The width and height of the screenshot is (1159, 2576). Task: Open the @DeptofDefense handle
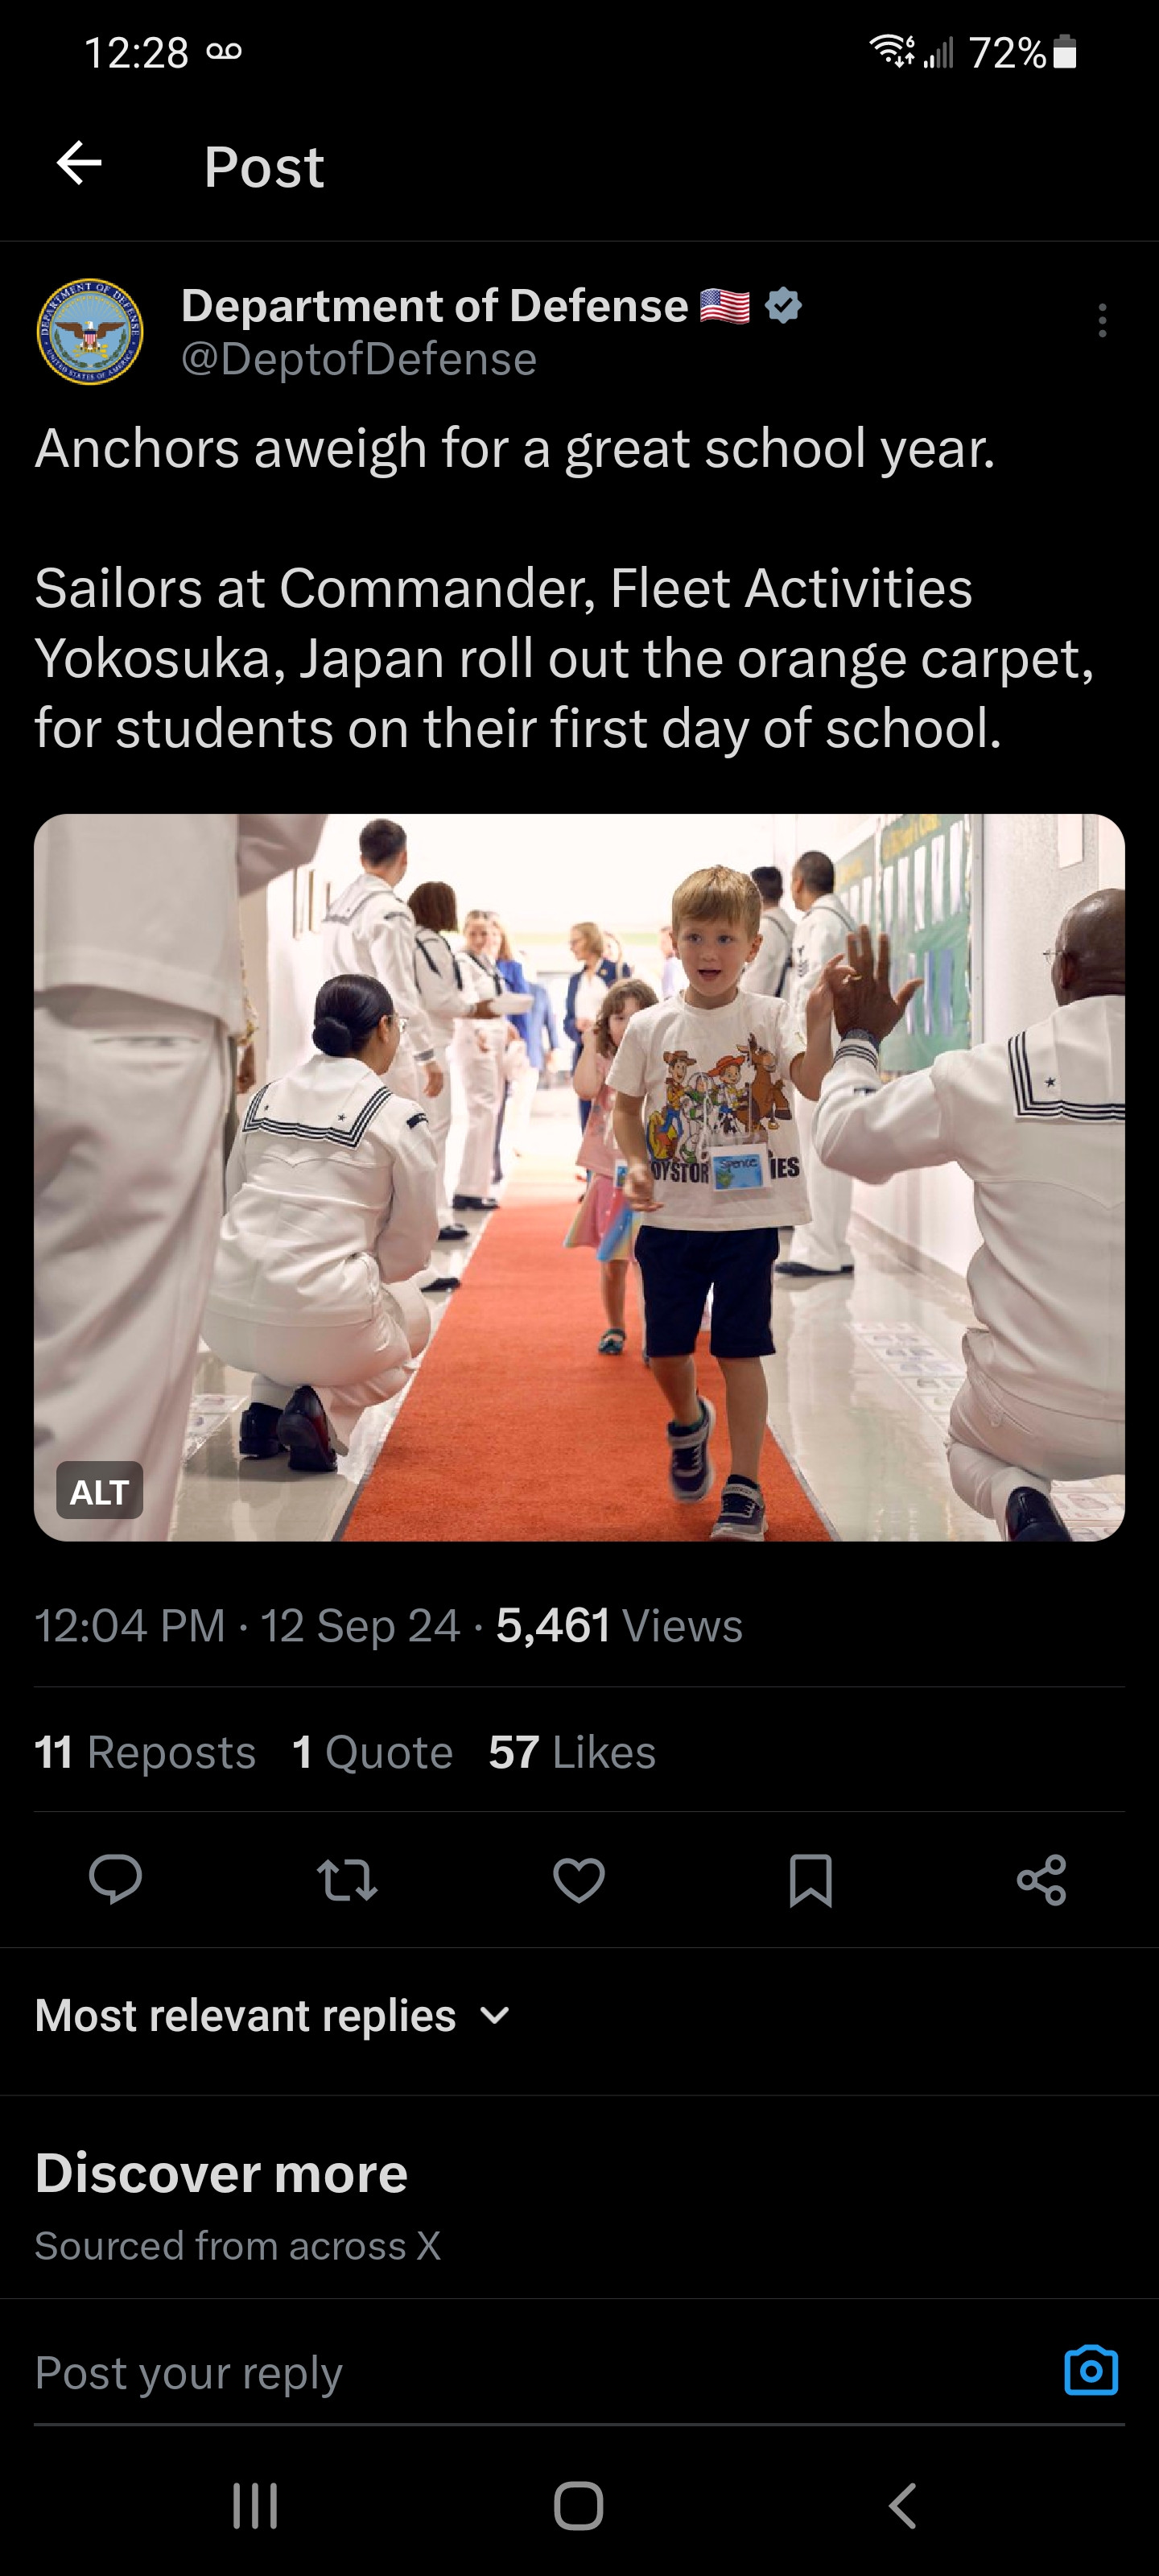click(x=359, y=359)
